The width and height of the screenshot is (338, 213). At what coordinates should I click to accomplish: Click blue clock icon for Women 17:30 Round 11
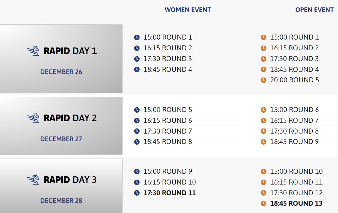click(137, 193)
